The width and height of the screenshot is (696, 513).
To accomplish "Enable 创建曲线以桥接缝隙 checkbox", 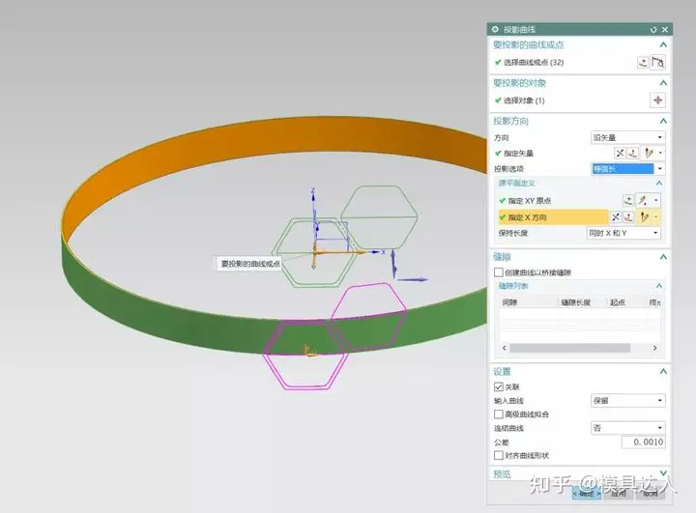I will coord(499,272).
